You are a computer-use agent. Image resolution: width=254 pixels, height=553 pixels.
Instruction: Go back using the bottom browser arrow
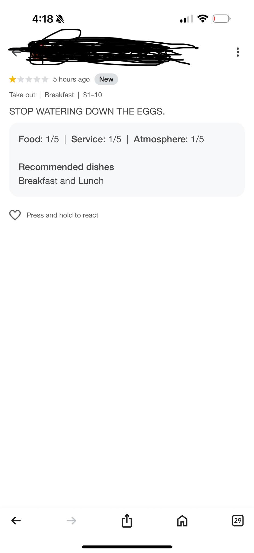16,520
